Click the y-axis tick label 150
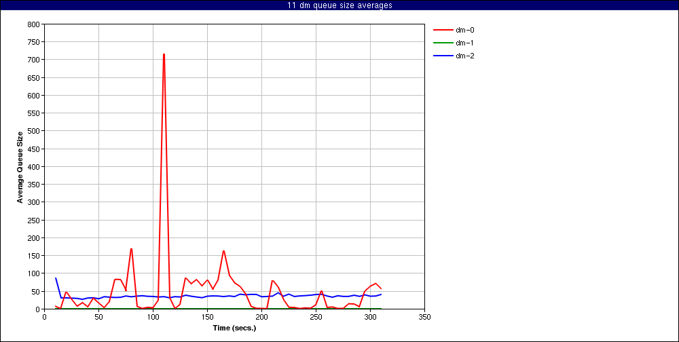The image size is (679, 342). [35, 256]
